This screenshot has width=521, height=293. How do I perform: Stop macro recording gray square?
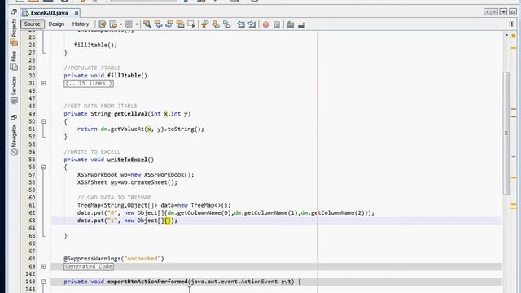(277, 24)
